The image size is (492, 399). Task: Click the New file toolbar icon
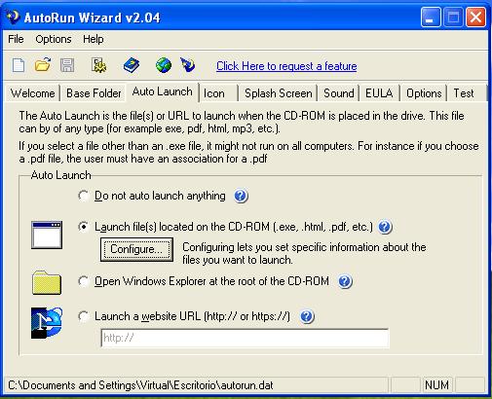tap(19, 65)
